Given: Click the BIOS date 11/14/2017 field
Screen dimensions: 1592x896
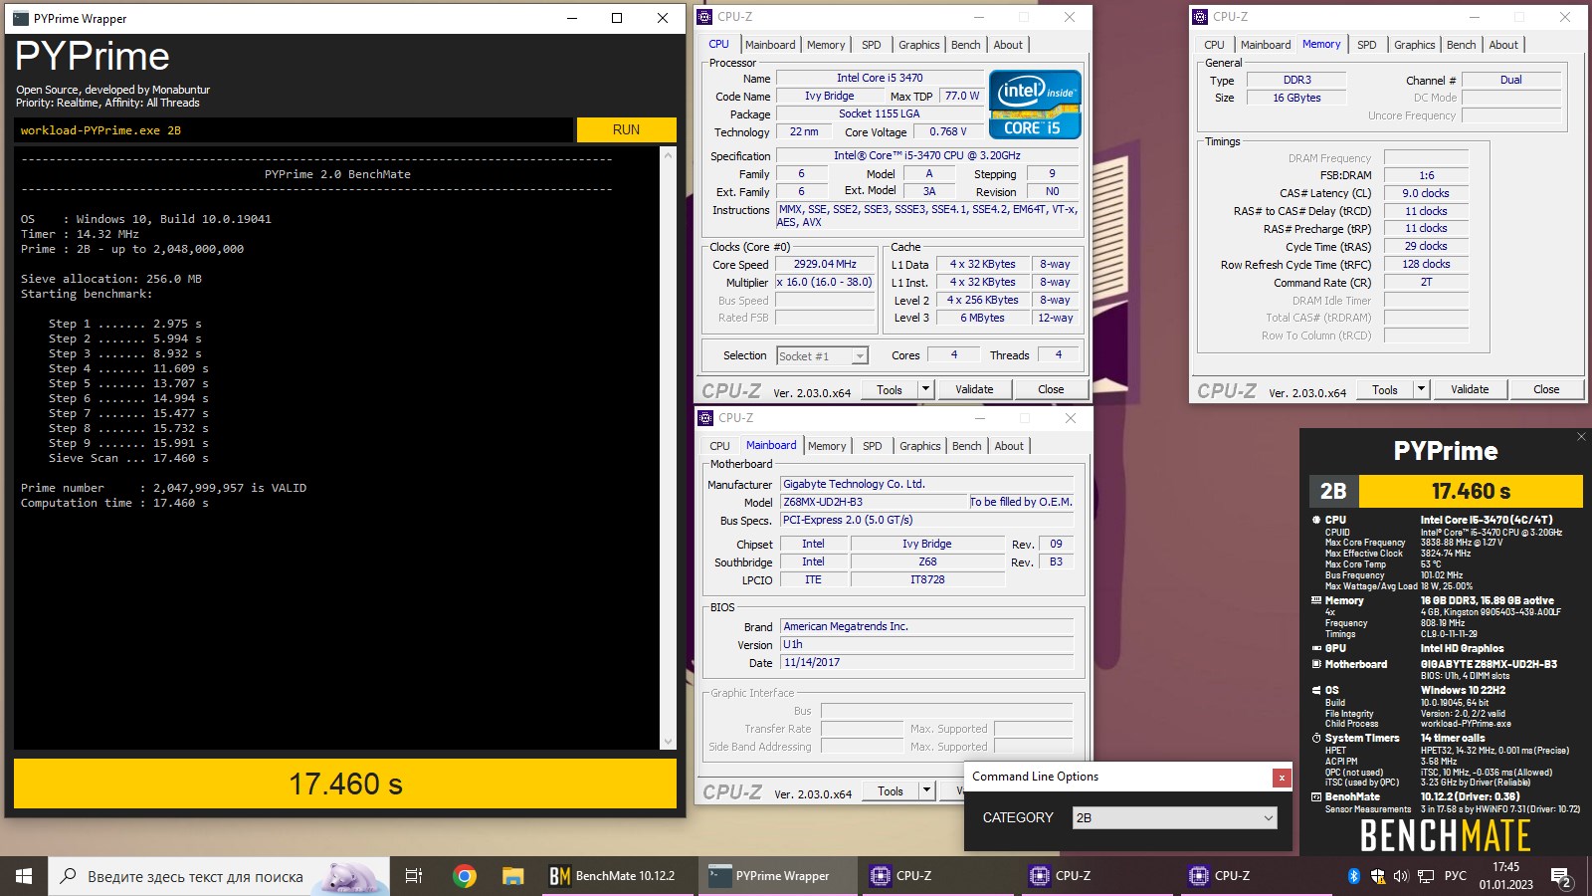Looking at the screenshot, I should (926, 662).
